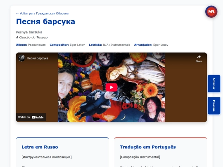Click the 'Letra em Russo' heading
This screenshot has width=223, height=167.
tap(40, 147)
